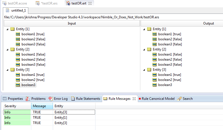Click boolean1 attribute icon under Input Entity [2]

18,54
